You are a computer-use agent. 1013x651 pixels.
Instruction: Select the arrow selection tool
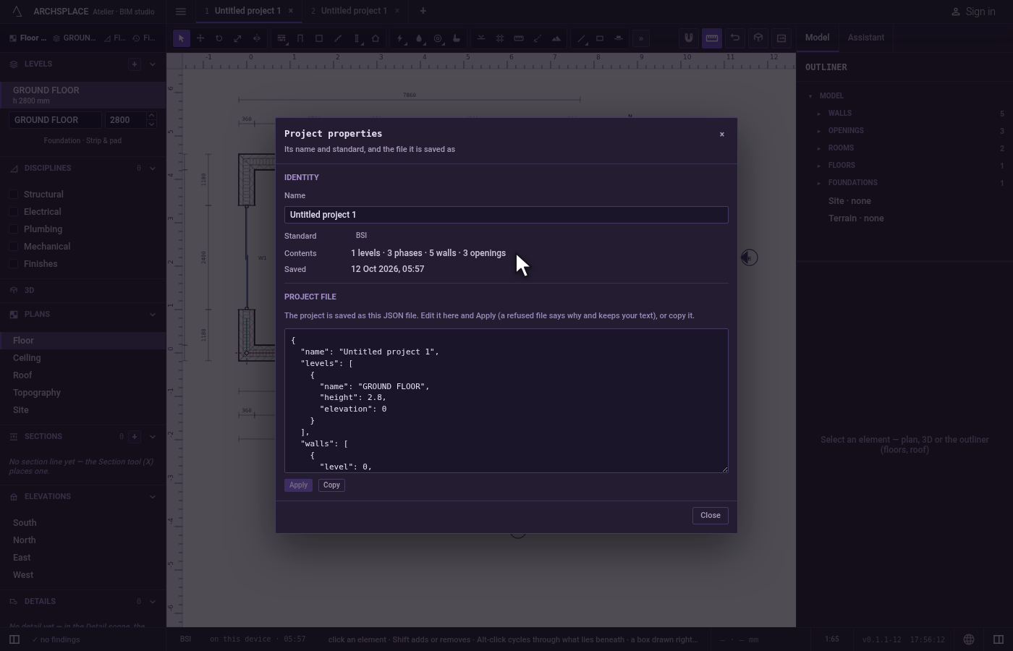click(x=182, y=38)
